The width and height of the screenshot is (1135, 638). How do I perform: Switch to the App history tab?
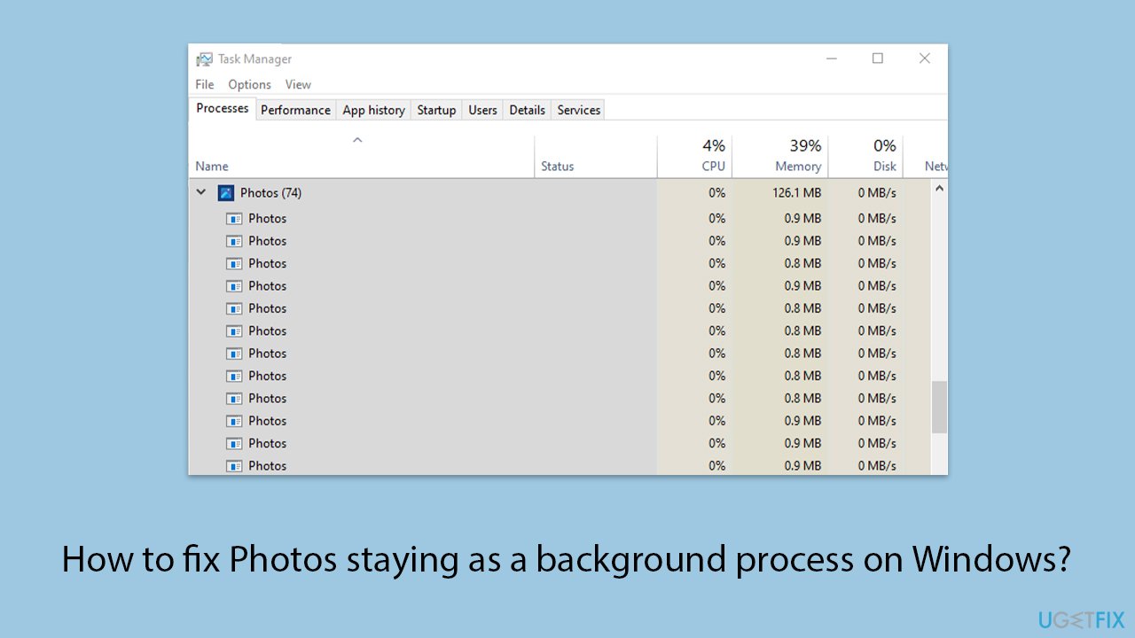click(373, 110)
